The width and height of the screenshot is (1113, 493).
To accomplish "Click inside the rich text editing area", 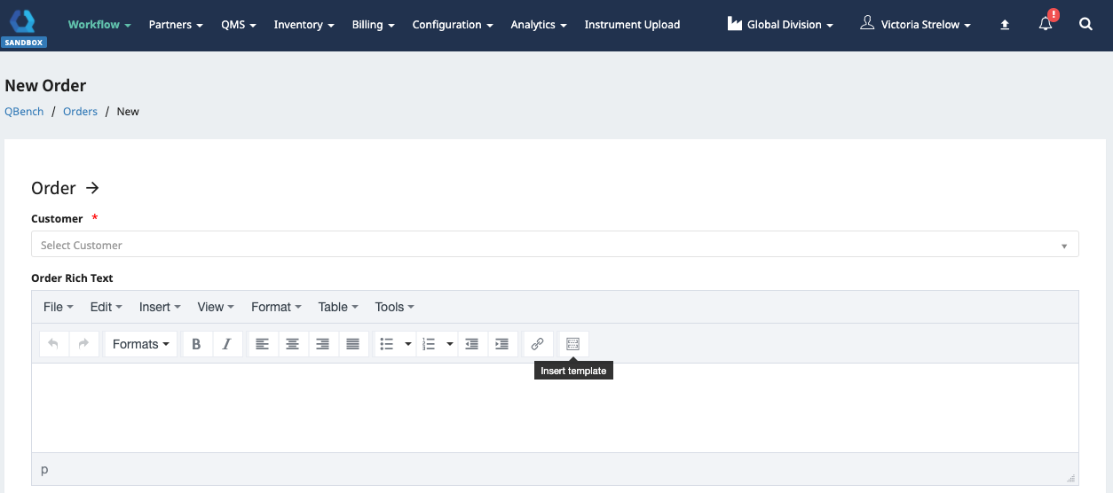I will click(x=555, y=408).
